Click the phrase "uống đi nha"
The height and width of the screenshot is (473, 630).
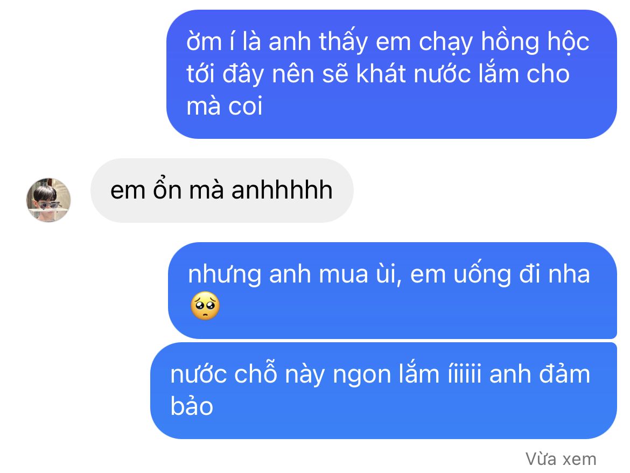pyautogui.click(x=522, y=274)
